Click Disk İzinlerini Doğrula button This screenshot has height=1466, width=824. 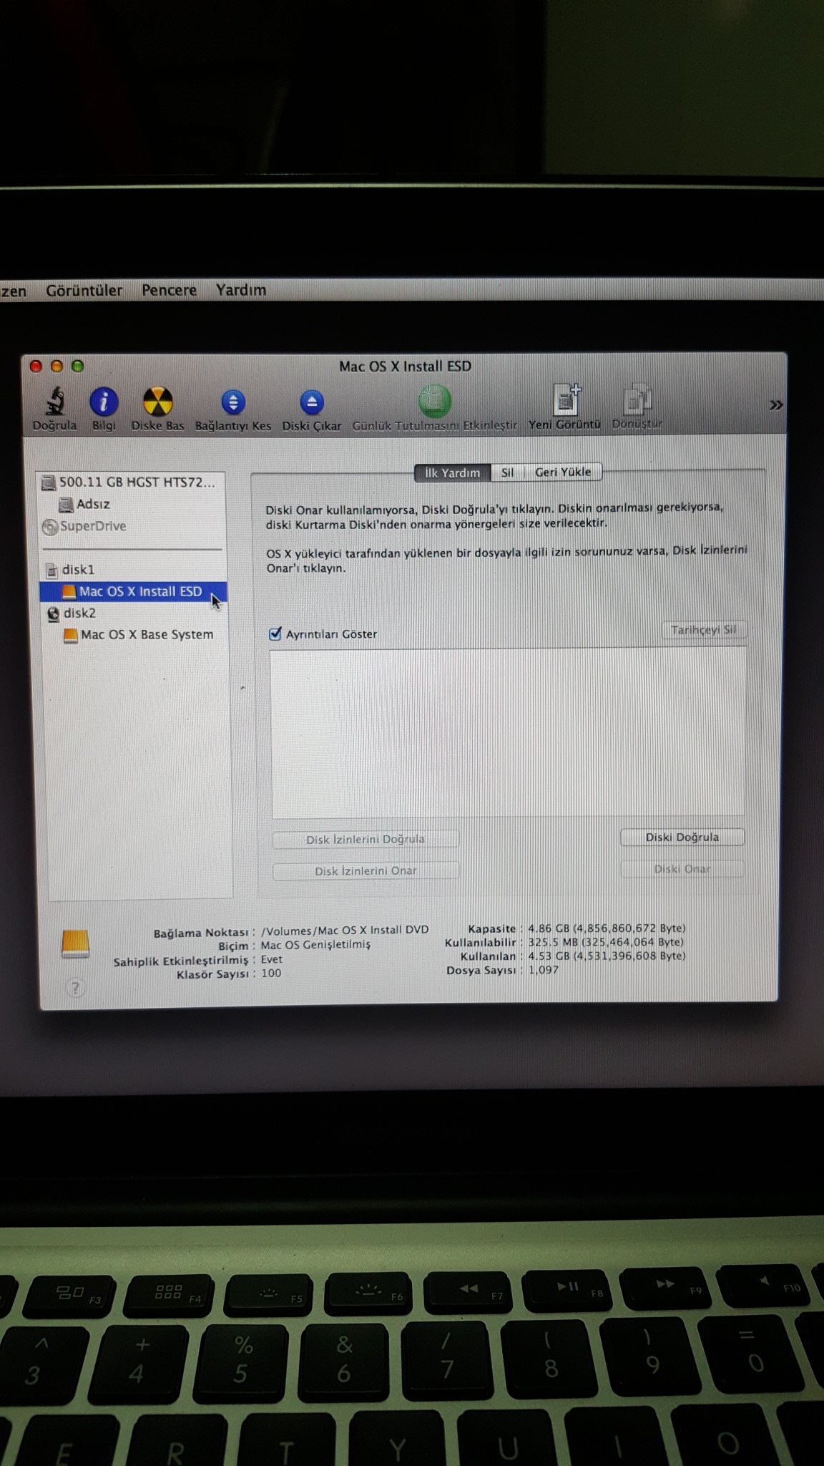(366, 839)
